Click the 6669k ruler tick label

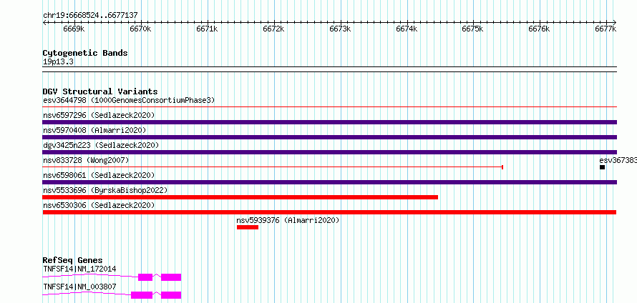(x=74, y=29)
